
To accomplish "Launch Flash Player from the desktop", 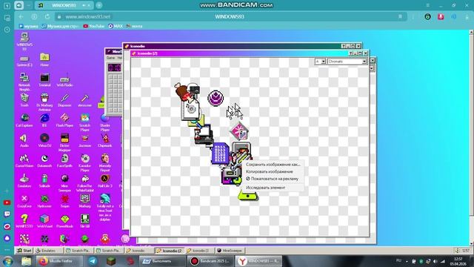I will (64, 120).
